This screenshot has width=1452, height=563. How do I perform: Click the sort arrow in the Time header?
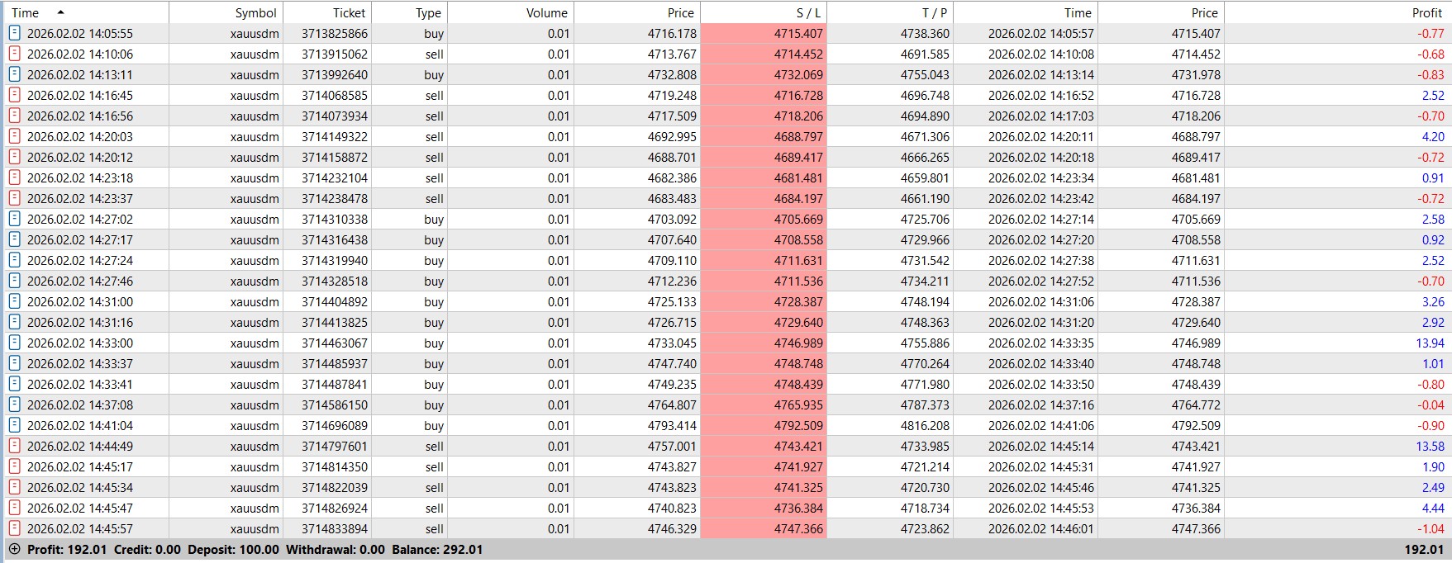click(x=60, y=12)
